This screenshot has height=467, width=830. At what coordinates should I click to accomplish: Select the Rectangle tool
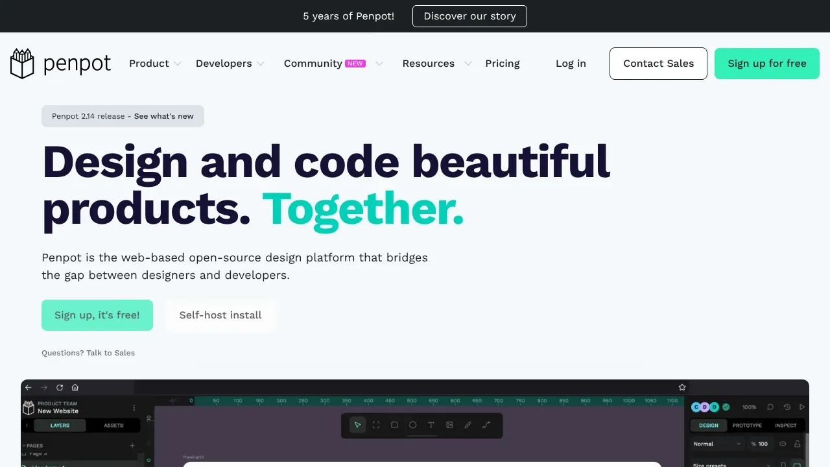(x=394, y=425)
